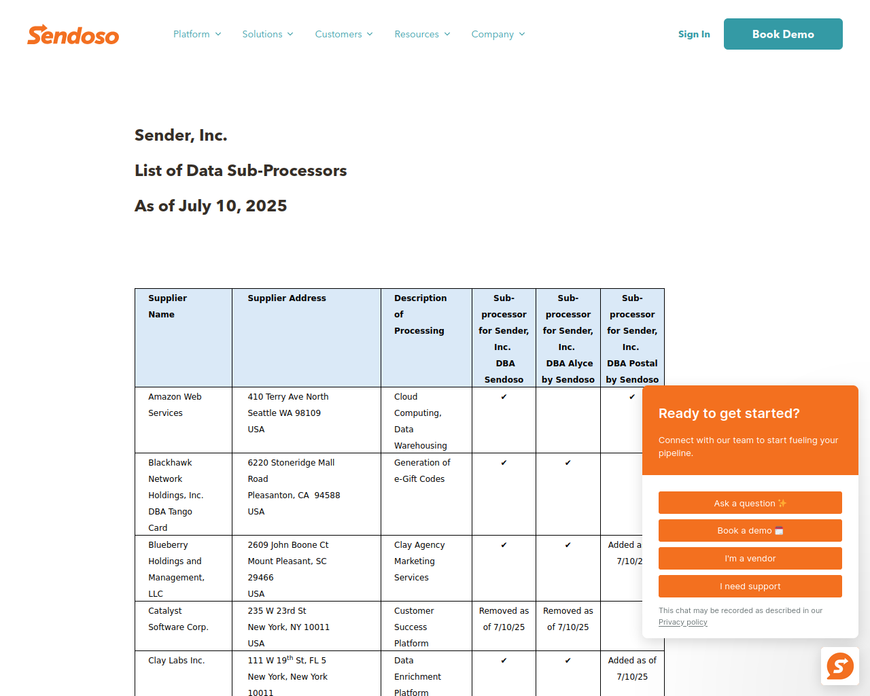Click the Sign In link

[x=694, y=34]
